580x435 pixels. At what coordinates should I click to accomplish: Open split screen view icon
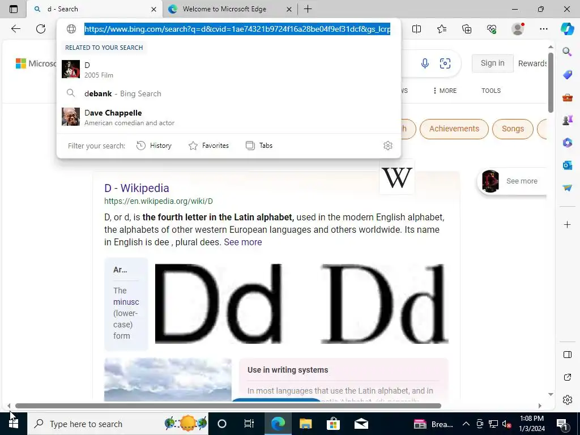[x=416, y=29]
